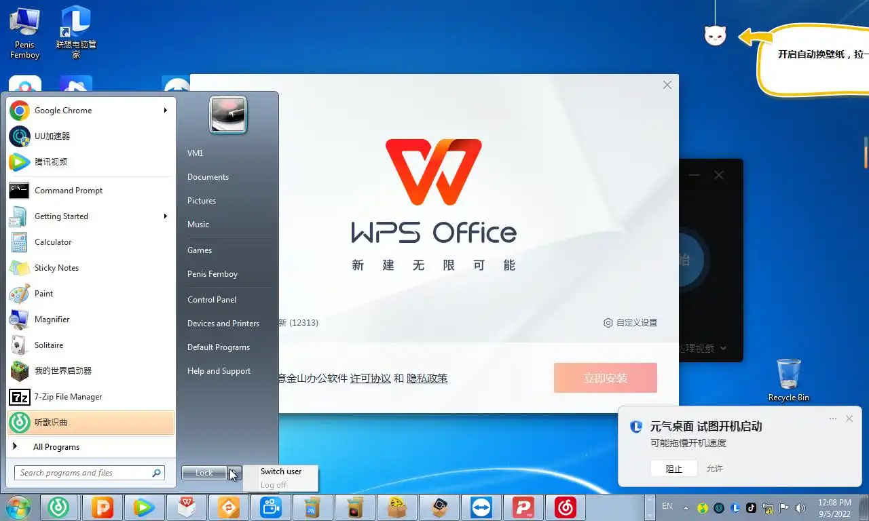Image resolution: width=869 pixels, height=521 pixels.
Task: Close the WPS Office installer window
Action: tap(667, 85)
